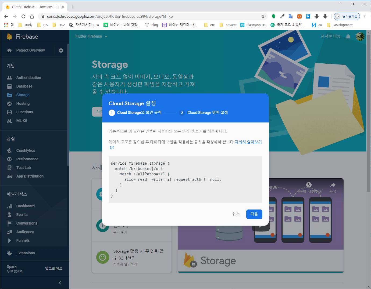The width and height of the screenshot is (371, 289).
Task: Click the Authentication people icon
Action: (x=9, y=78)
